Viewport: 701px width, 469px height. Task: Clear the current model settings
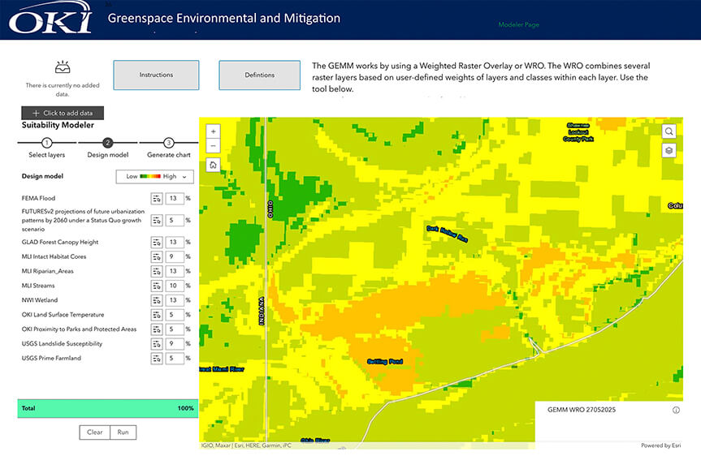(x=93, y=432)
